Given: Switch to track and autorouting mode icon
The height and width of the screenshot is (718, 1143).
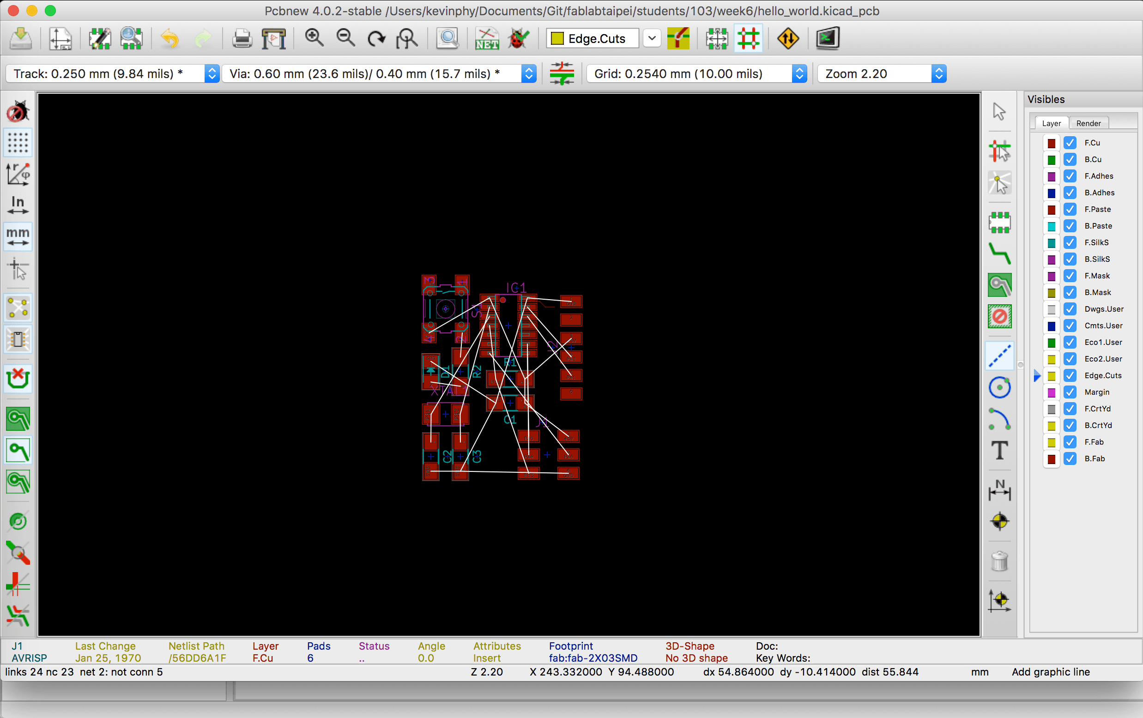Looking at the screenshot, I should 749,38.
